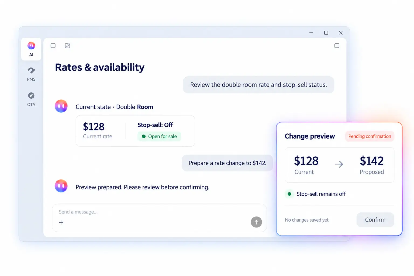Image resolution: width=414 pixels, height=276 pixels.
Task: Click the Current state · Double Room label
Action: pos(114,107)
